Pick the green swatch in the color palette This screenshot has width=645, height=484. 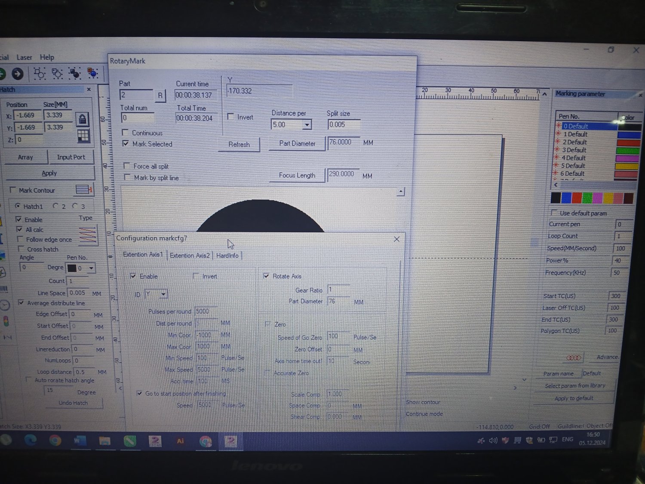click(587, 198)
